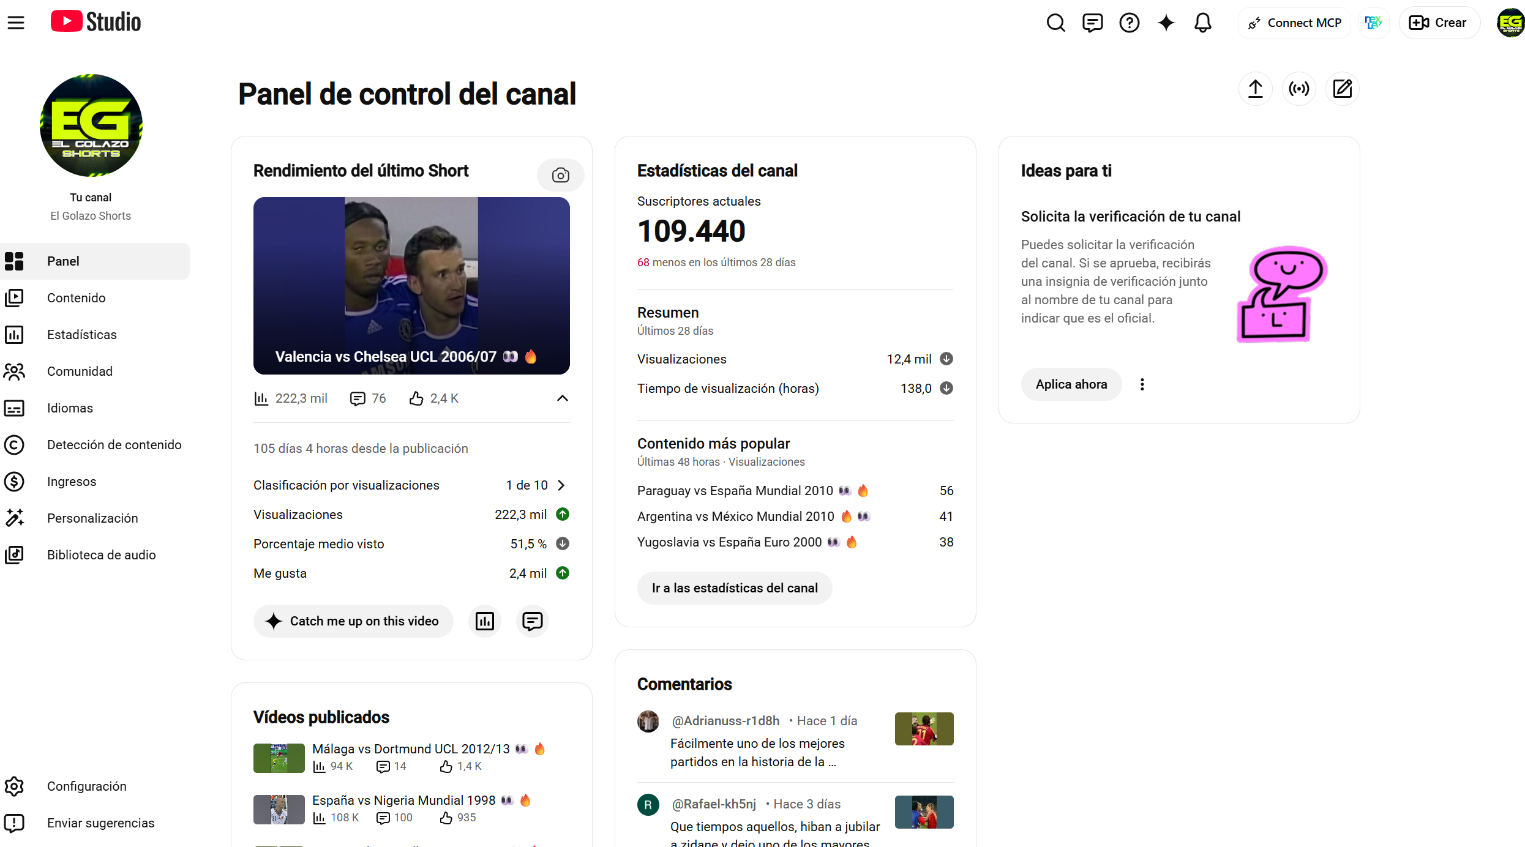Open search with the magnifier icon
Screen dimensions: 1525x847
click(1055, 23)
